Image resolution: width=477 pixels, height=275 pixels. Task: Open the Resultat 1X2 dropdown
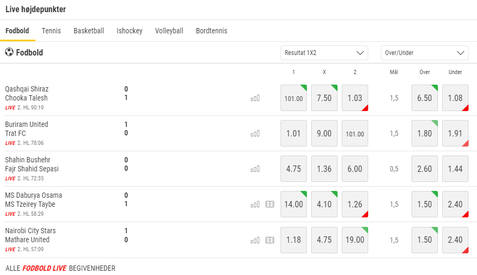tap(324, 53)
